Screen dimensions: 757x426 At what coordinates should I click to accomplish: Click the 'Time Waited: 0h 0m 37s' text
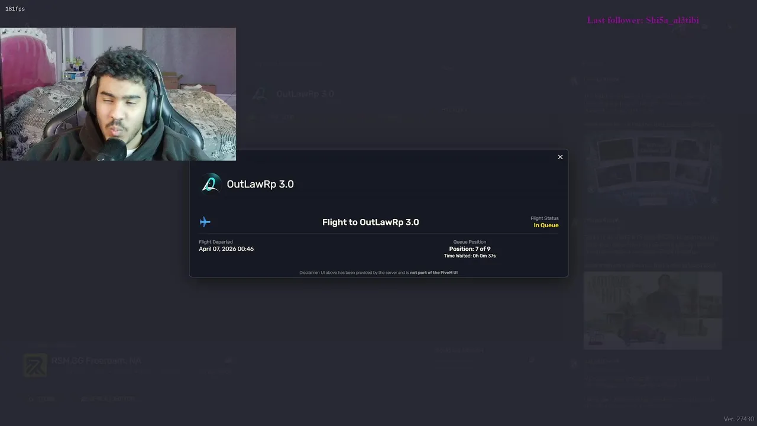(x=470, y=256)
